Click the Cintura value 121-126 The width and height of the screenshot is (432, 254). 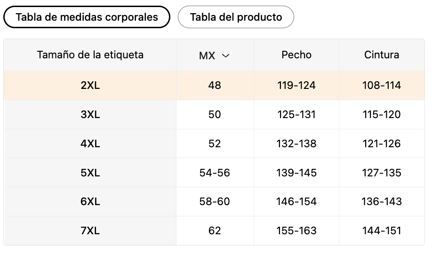coord(382,143)
